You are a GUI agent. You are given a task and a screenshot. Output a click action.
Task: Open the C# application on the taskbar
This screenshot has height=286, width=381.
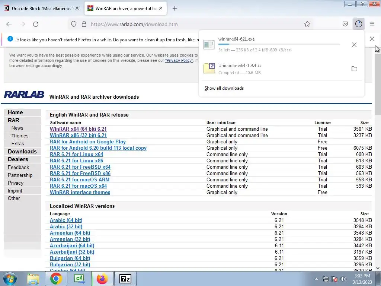[79, 279]
